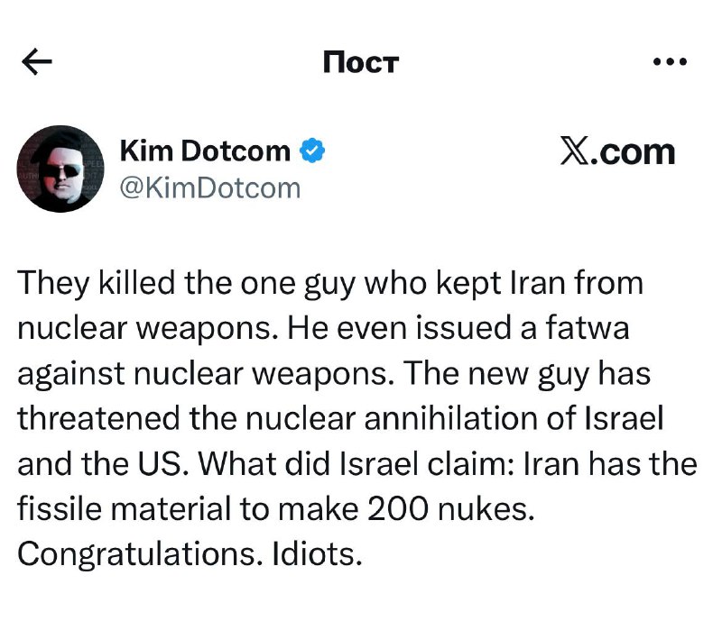722x621 pixels.
Task: Go back using the left arrow
Action: point(37,62)
